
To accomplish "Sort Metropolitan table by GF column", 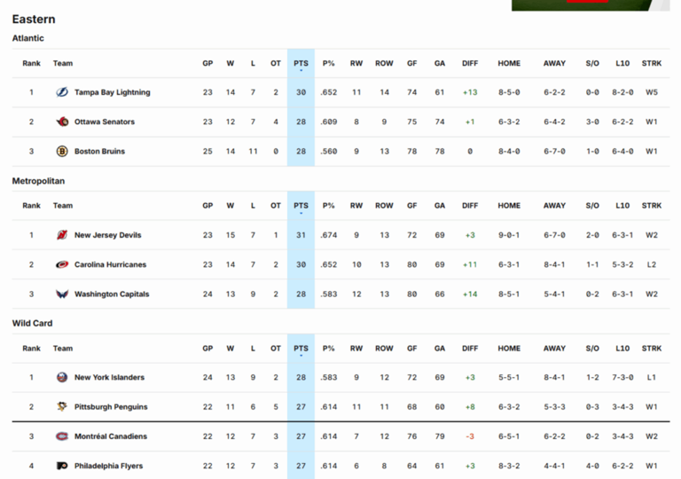I will pyautogui.click(x=411, y=206).
